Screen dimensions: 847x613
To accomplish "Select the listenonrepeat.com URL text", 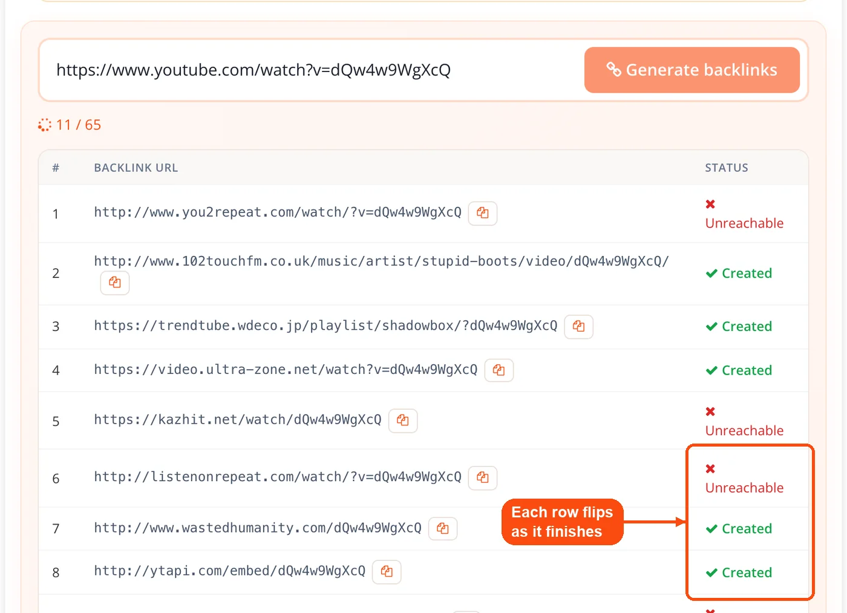I will coord(278,477).
